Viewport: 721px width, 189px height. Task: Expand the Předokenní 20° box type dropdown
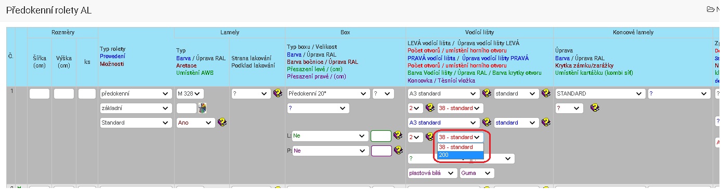pyautogui.click(x=328, y=94)
